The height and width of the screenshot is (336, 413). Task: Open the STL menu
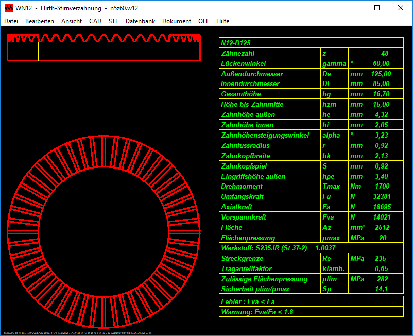pyautogui.click(x=113, y=21)
